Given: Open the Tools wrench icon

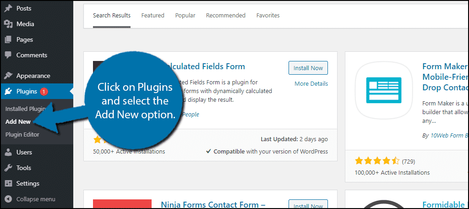Looking at the screenshot, I should (x=9, y=168).
